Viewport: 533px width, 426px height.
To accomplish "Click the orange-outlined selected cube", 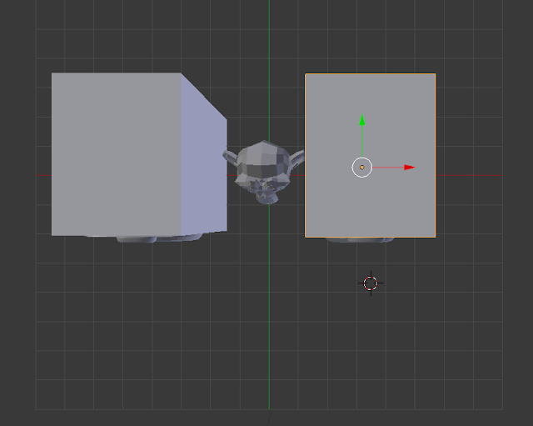I will pyautogui.click(x=370, y=155).
